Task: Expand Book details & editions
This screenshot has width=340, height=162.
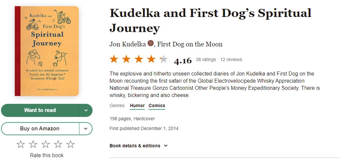Action: point(139,146)
